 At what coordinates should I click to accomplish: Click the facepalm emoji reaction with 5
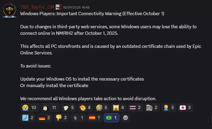168,108
